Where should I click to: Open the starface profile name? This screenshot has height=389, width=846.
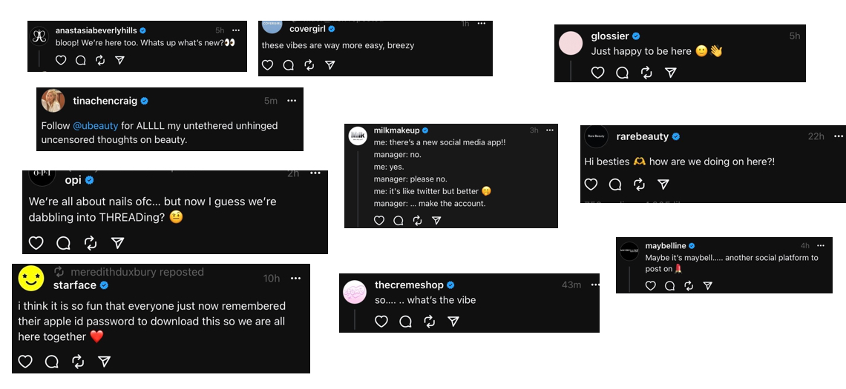pos(74,285)
